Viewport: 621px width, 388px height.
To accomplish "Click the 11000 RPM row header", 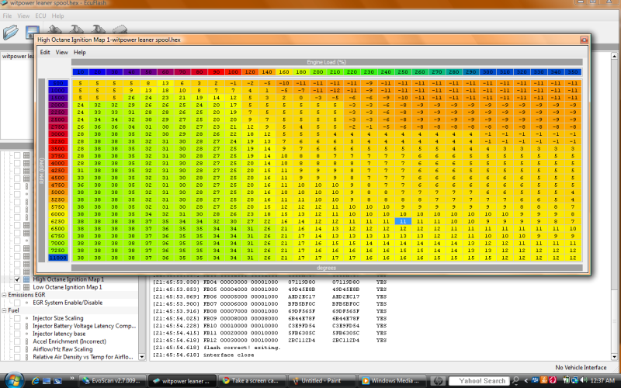I will coord(57,258).
